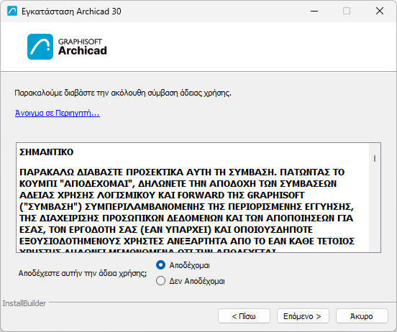Go back with the Πίσω button

tap(244, 315)
